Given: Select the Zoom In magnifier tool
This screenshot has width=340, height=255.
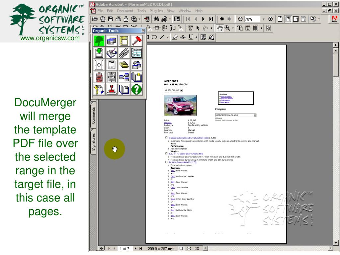Looking at the screenshot, I should point(227,28).
